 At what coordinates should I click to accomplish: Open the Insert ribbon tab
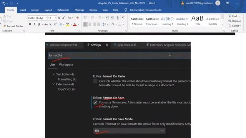23,10
